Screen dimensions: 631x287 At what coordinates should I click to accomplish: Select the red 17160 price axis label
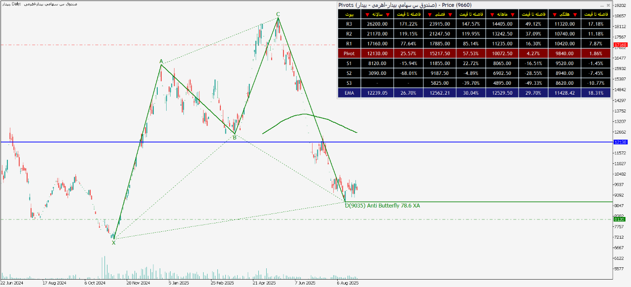620,45
